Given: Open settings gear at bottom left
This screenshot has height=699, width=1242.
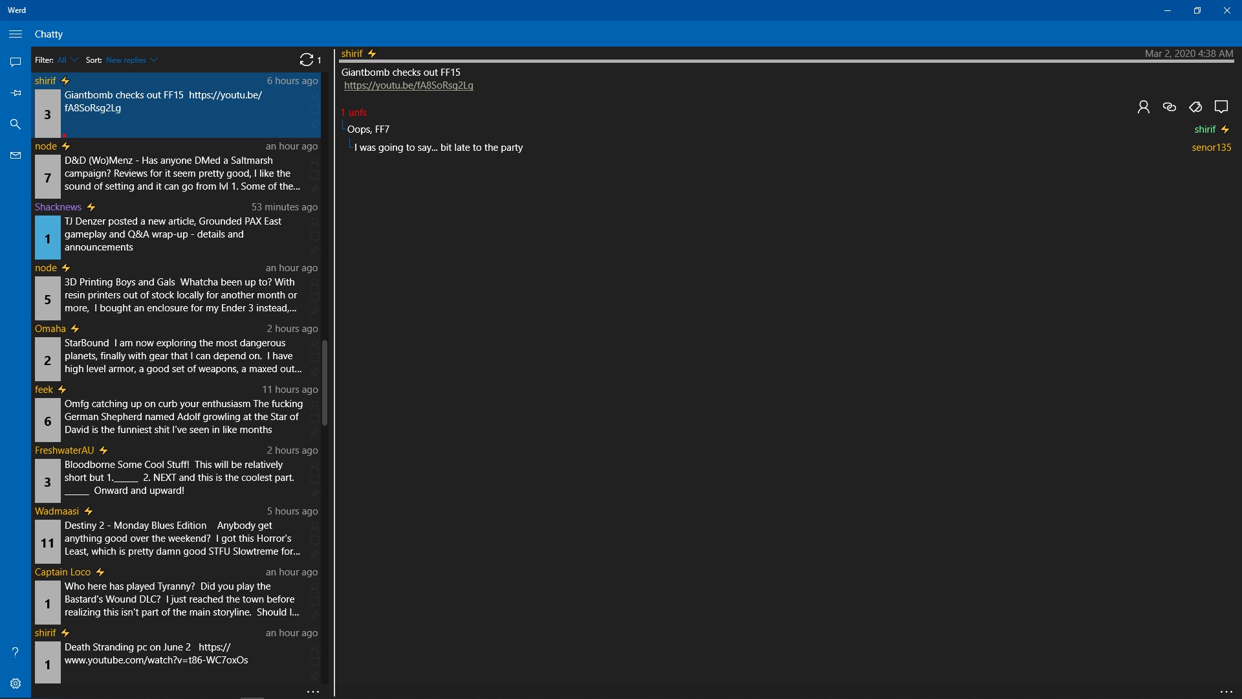Looking at the screenshot, I should click(16, 683).
